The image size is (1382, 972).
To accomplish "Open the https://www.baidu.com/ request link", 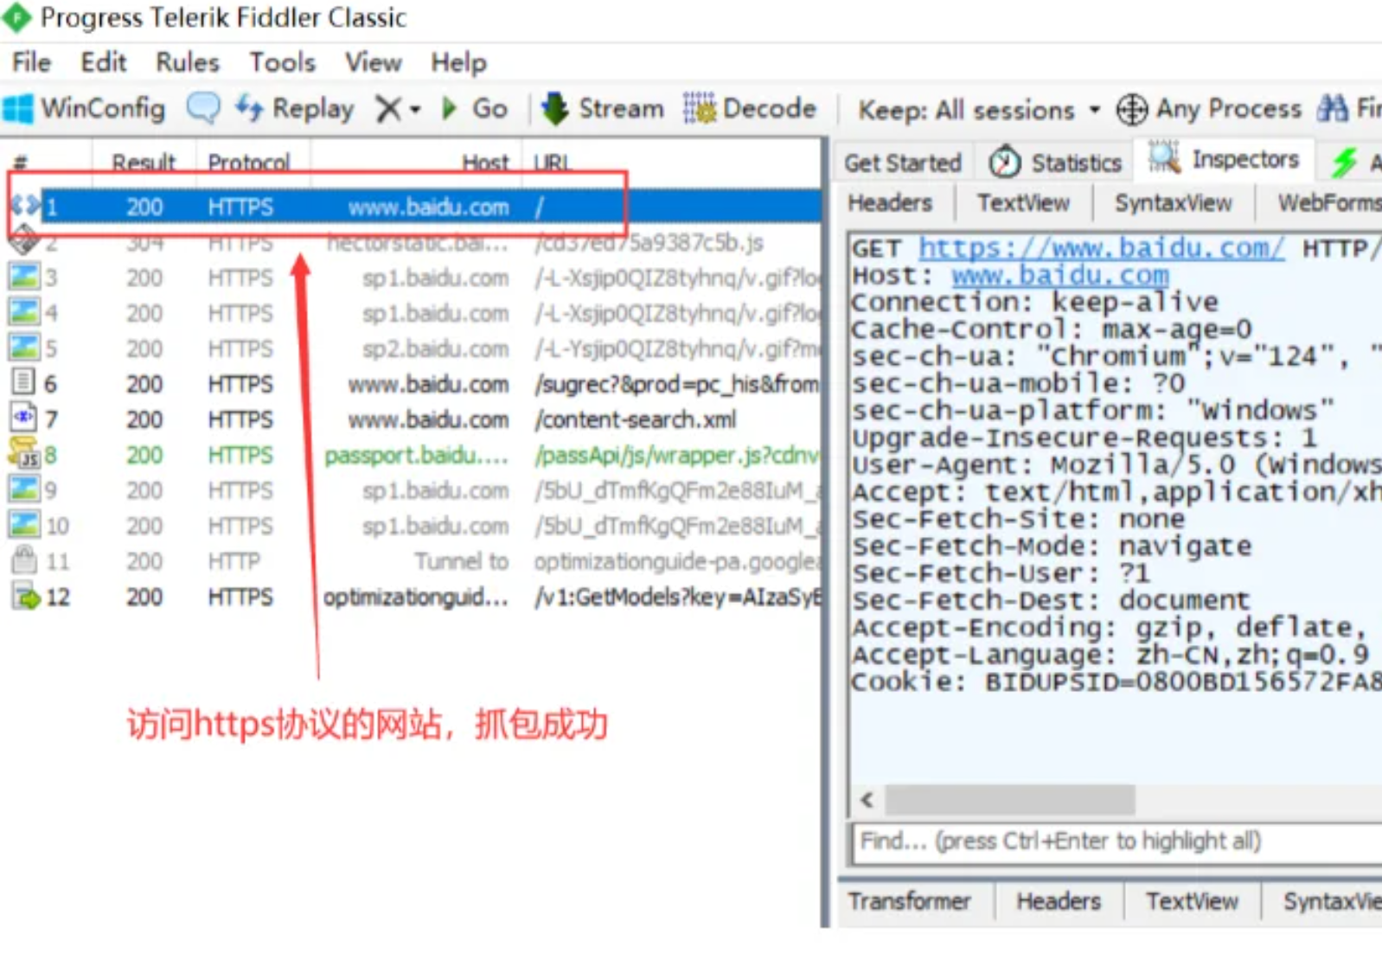I will tap(1101, 248).
